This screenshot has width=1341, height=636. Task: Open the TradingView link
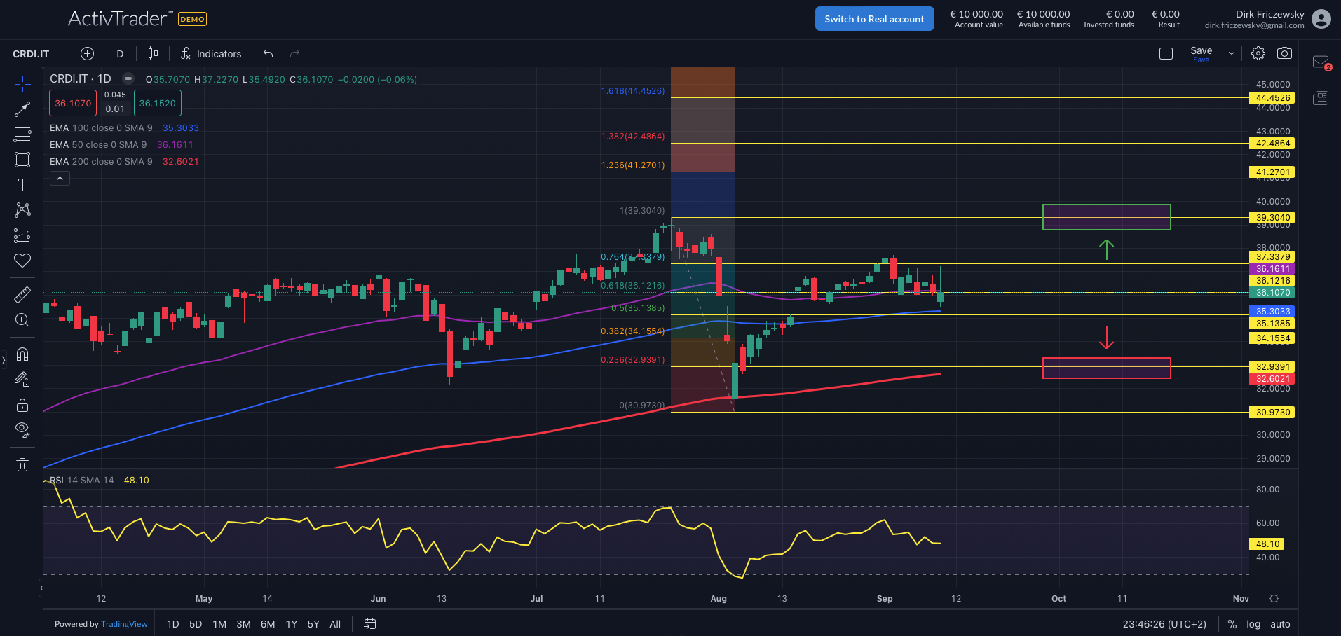(124, 624)
